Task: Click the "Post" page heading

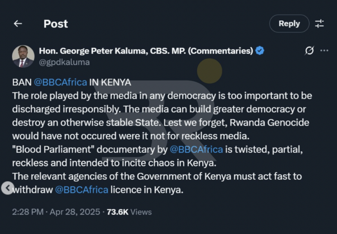Action: tap(56, 24)
